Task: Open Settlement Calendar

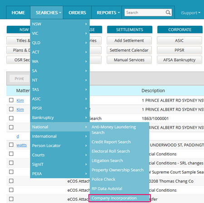Action: pos(129,50)
